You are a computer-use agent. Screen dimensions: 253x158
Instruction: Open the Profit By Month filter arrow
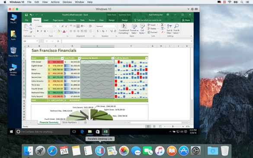tap(147, 58)
